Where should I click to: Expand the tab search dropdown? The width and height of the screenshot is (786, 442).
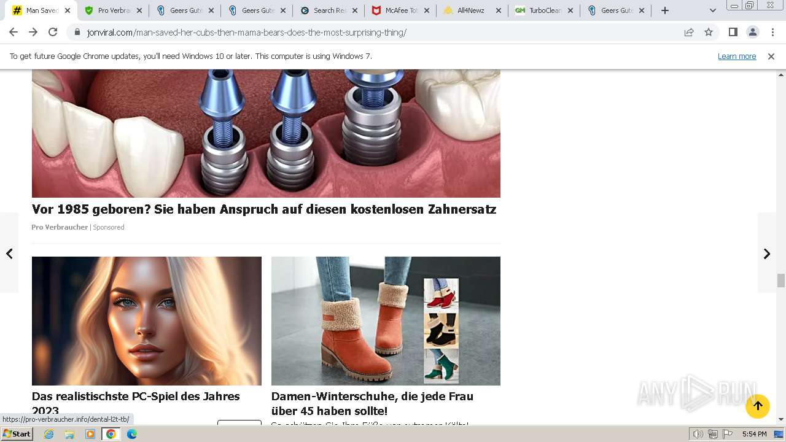712,10
